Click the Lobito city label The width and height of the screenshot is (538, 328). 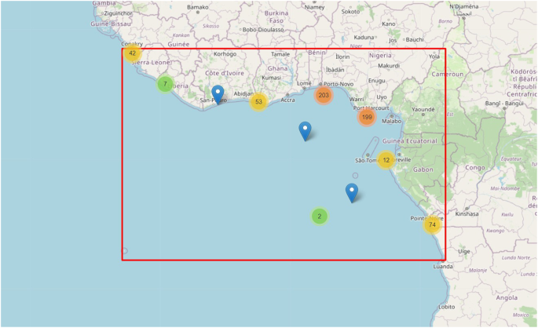click(447, 307)
